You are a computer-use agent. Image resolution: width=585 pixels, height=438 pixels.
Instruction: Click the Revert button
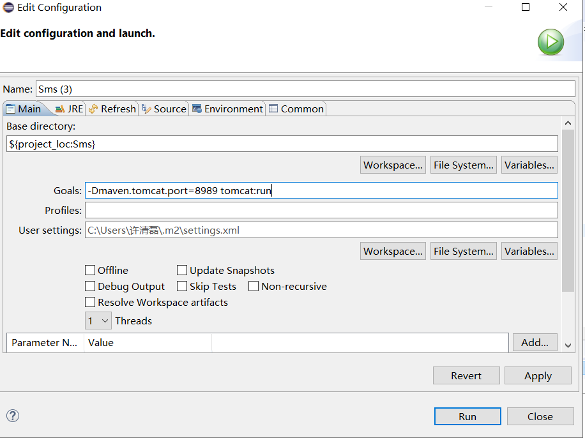(466, 375)
